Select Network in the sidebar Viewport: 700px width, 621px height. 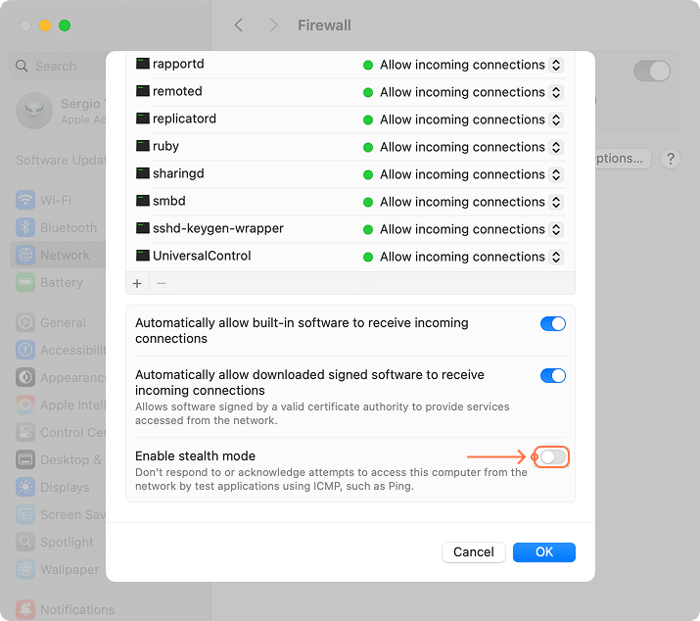point(65,256)
